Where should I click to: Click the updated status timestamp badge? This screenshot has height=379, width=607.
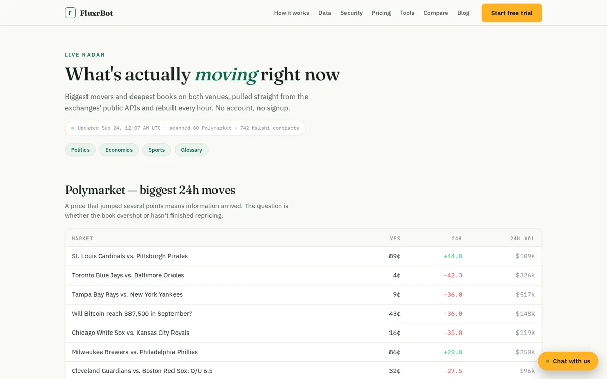tap(185, 128)
